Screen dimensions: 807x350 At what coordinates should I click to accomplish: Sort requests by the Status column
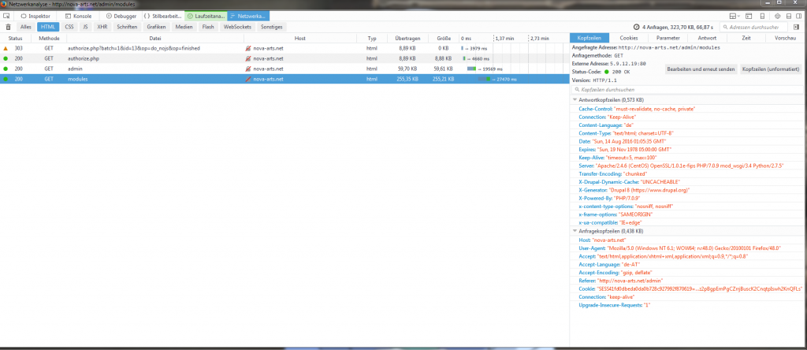coord(15,38)
